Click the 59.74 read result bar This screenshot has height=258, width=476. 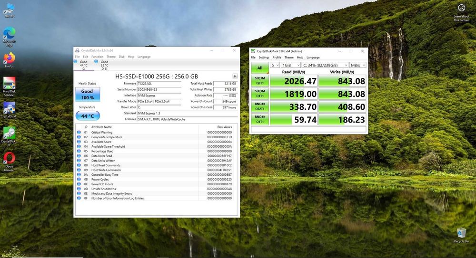(294, 119)
